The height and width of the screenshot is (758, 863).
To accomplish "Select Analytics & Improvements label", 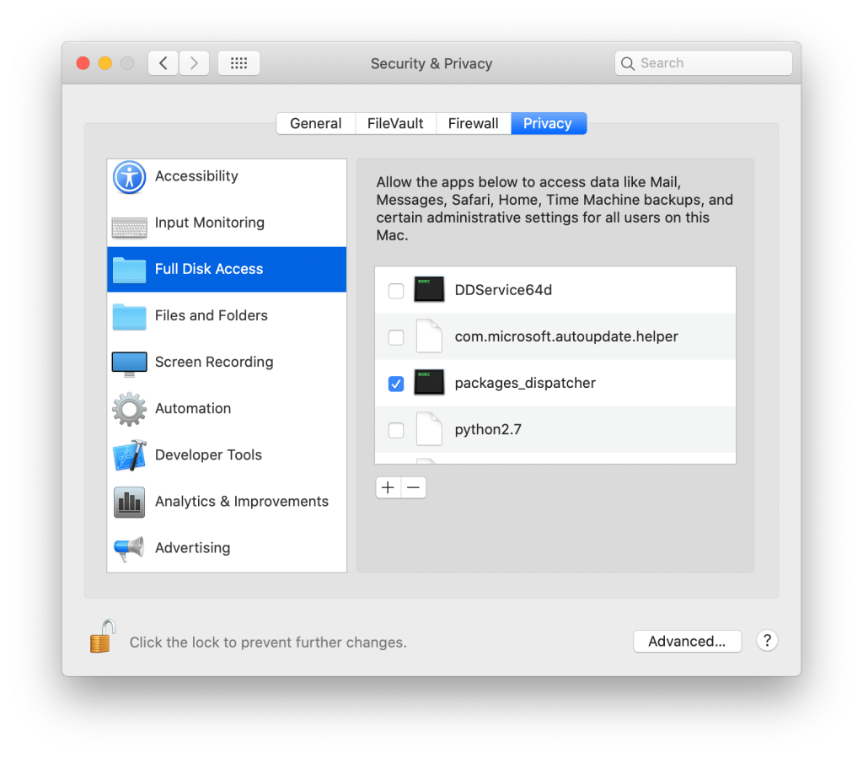I will 242,502.
